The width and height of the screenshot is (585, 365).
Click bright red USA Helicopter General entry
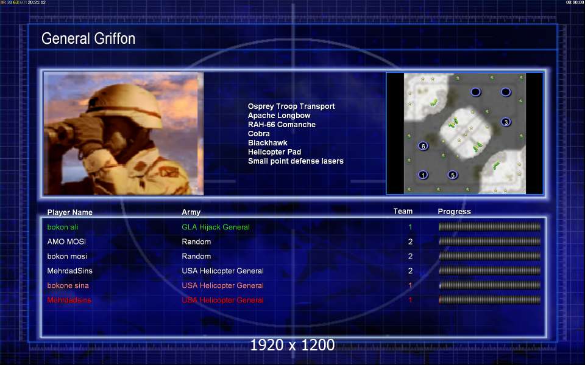(223, 300)
